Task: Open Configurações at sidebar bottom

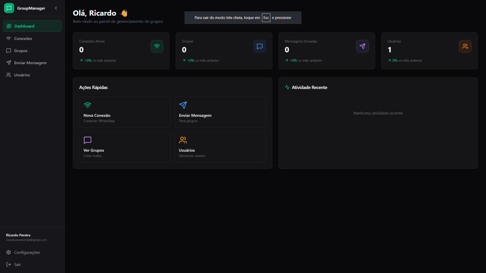Action: [x=32, y=252]
